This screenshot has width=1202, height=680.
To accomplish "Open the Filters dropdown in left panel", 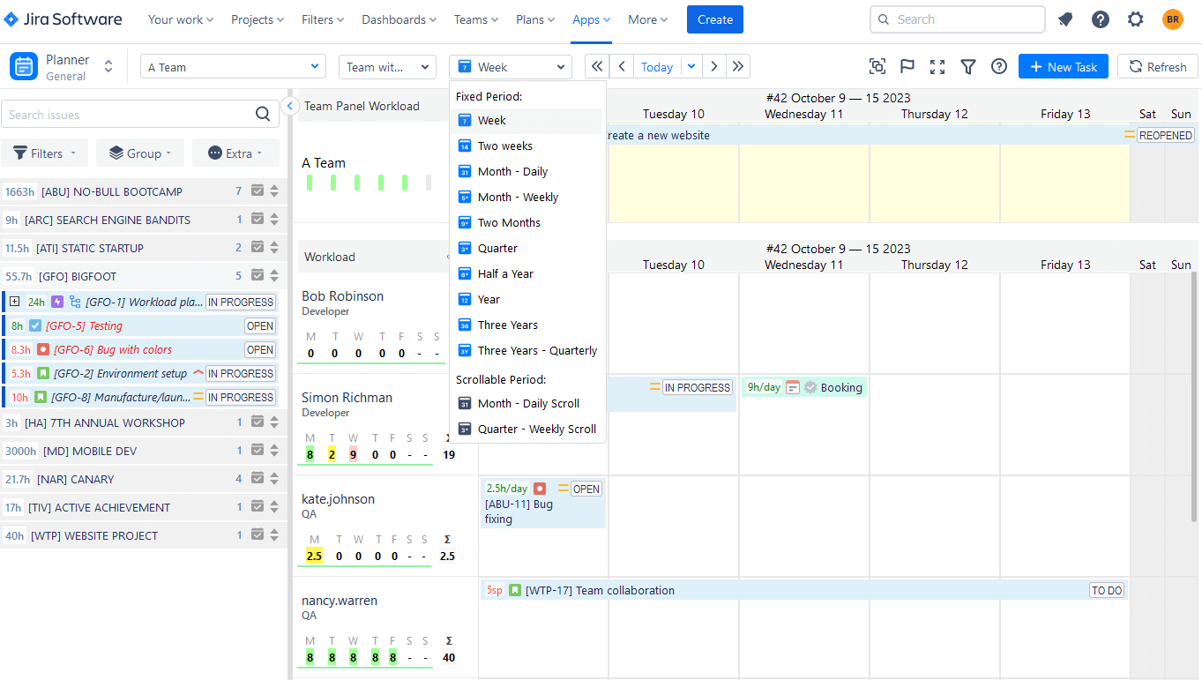I will click(44, 153).
